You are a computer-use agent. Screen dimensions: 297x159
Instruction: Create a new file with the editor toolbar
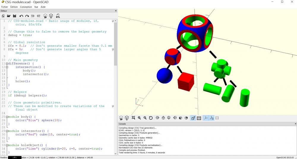(3, 16)
